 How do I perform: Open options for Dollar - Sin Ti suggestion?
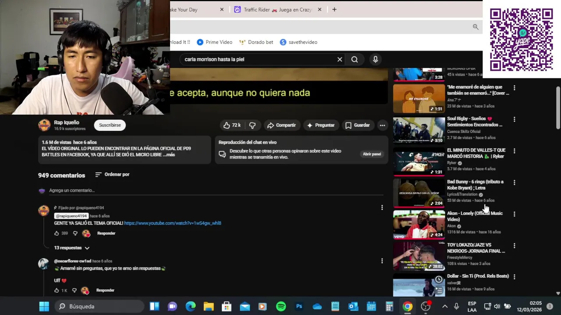tap(514, 277)
